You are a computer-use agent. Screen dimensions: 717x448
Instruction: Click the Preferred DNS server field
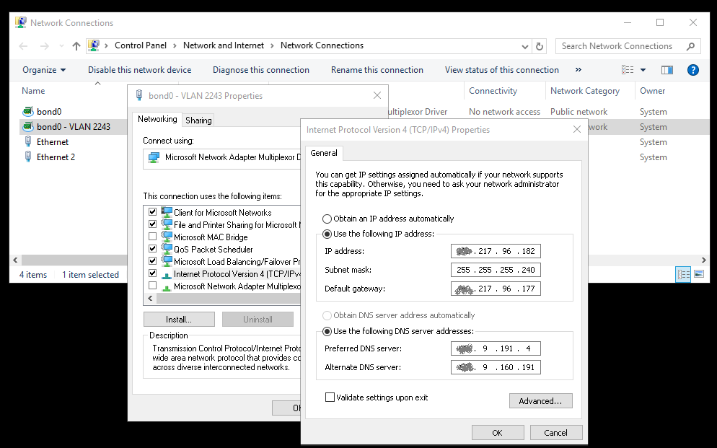496,348
